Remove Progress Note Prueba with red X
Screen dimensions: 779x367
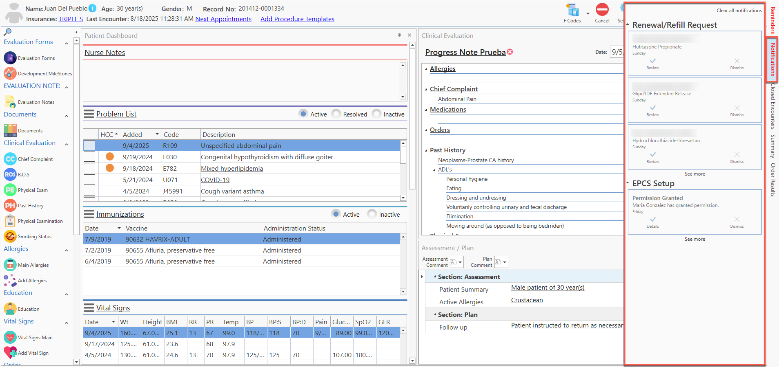coord(510,52)
